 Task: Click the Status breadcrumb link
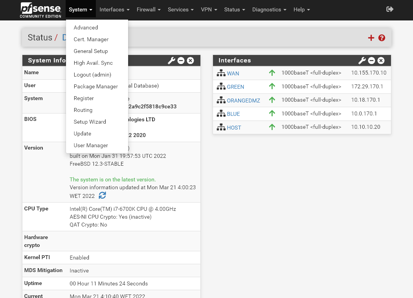[39, 37]
